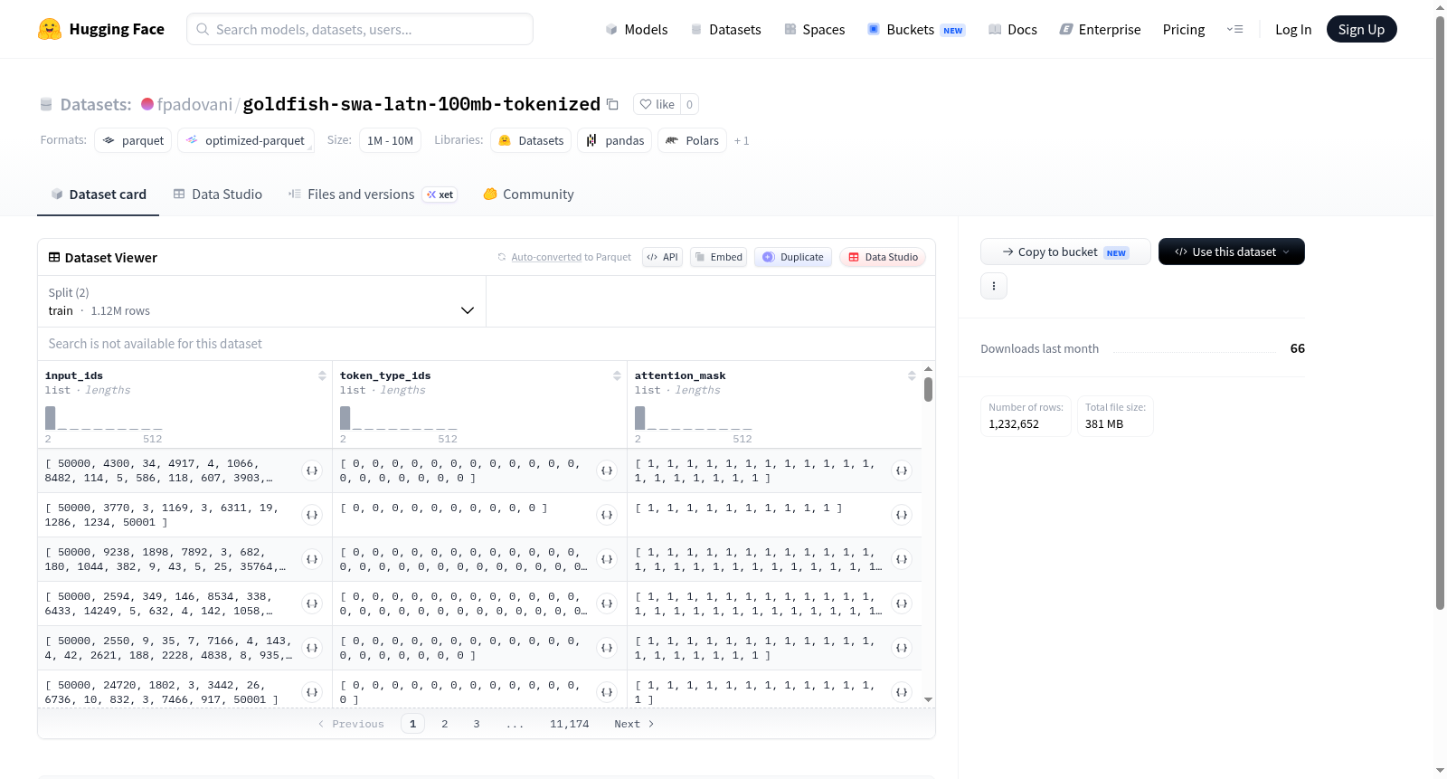Click the Pricing link
The height and width of the screenshot is (779, 1447).
click(1183, 29)
